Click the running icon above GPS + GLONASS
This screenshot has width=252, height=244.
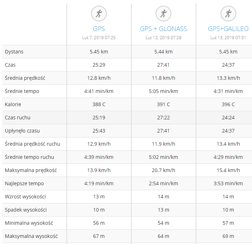[163, 14]
